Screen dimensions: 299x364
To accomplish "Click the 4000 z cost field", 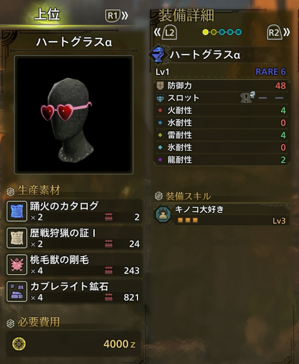I will click(74, 344).
